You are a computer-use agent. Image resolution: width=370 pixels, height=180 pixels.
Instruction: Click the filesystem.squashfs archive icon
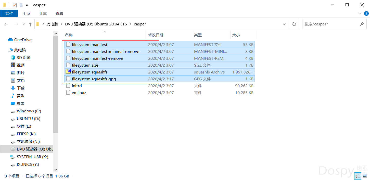coord(68,72)
